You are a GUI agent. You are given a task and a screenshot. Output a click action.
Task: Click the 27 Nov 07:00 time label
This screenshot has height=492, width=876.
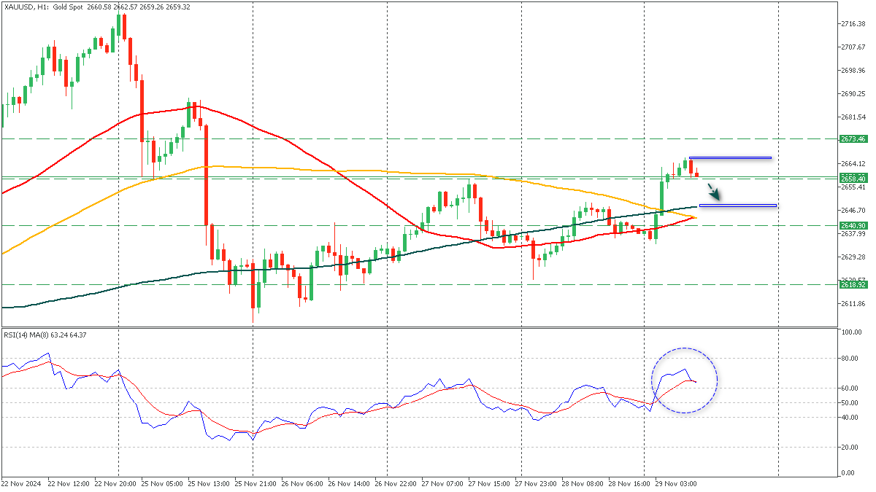click(442, 483)
